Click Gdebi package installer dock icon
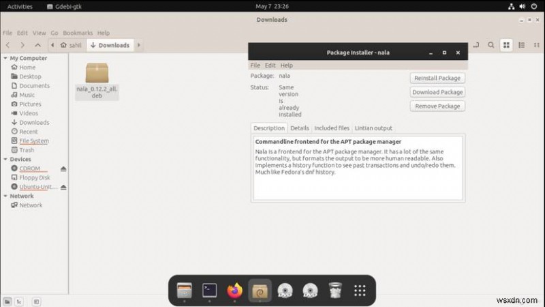 (260, 291)
